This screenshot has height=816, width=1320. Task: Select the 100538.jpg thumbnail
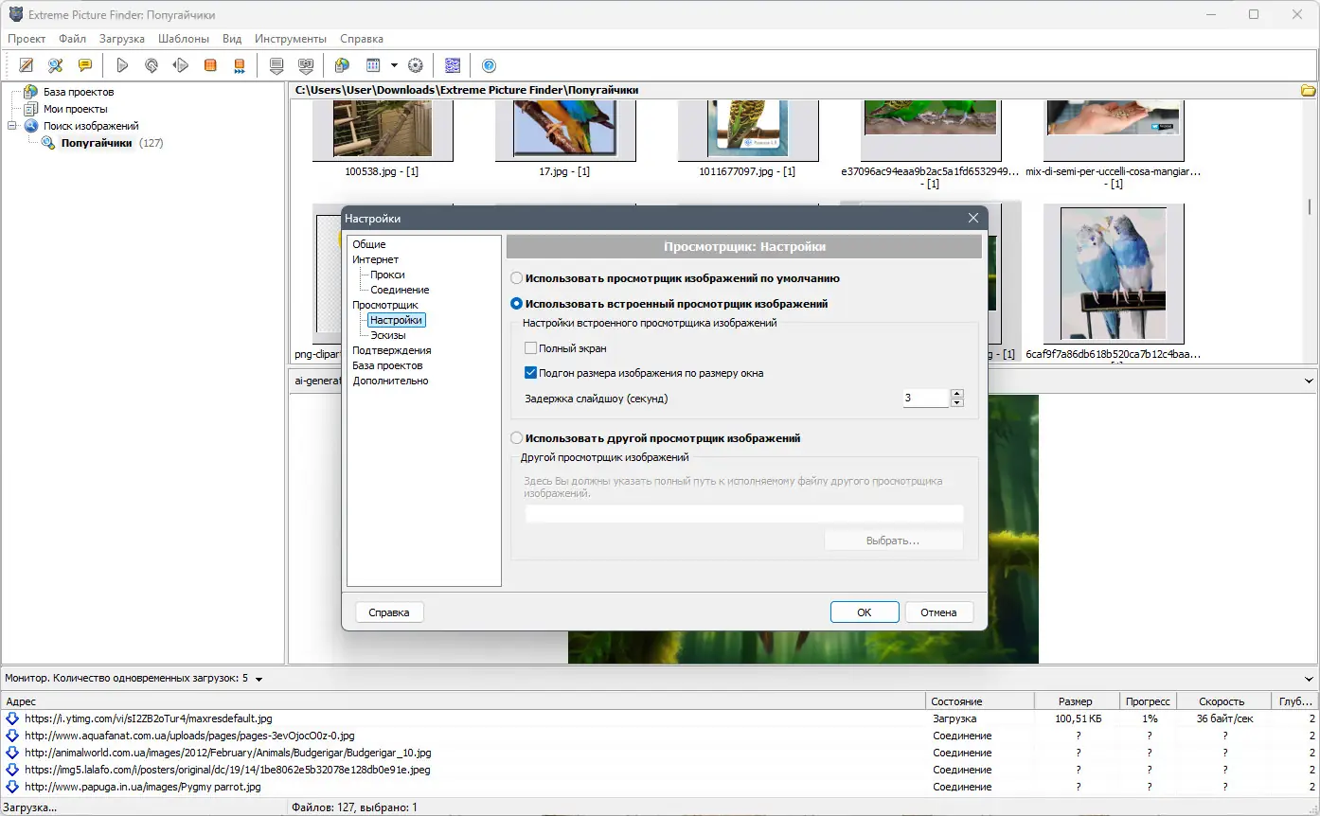383,130
